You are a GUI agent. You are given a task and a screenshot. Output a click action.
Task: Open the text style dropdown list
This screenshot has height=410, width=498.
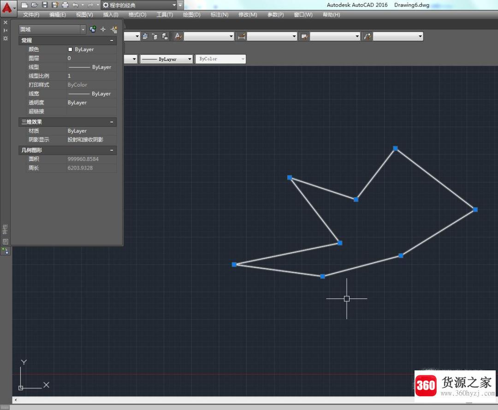pyautogui.click(x=209, y=36)
